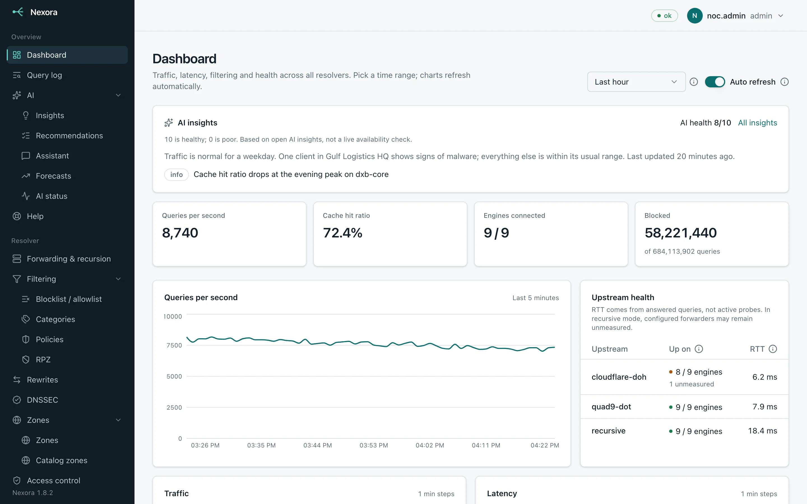Click the admin role label
This screenshot has width=807, height=504.
[761, 16]
